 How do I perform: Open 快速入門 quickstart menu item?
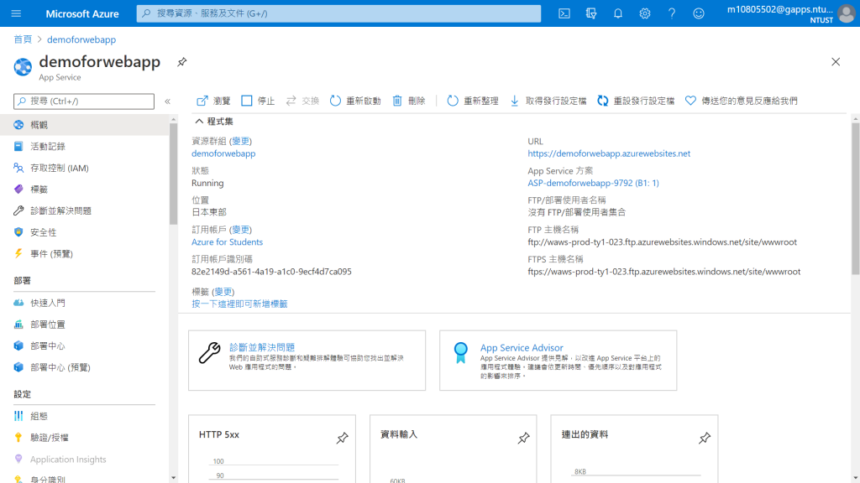[x=85, y=303]
